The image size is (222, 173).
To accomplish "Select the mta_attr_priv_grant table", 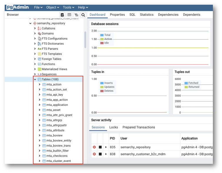I will pos(59,115).
